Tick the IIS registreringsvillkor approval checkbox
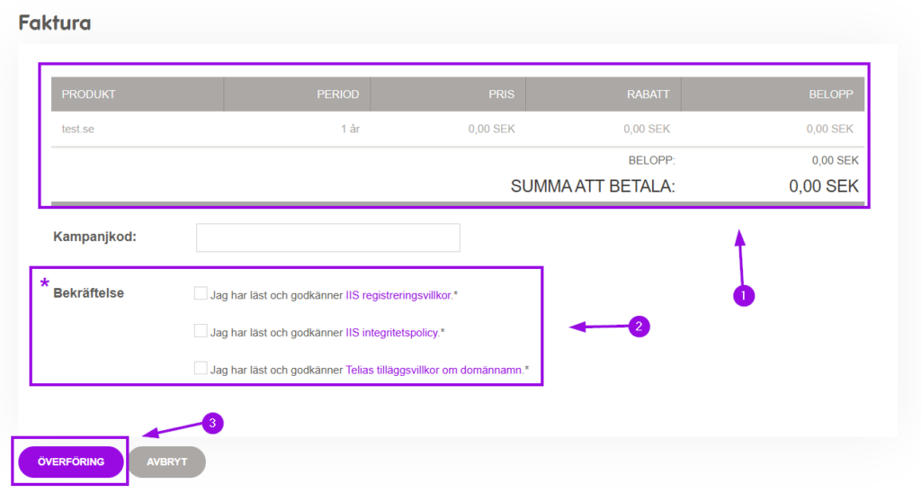This screenshot has width=921, height=502. (201, 293)
